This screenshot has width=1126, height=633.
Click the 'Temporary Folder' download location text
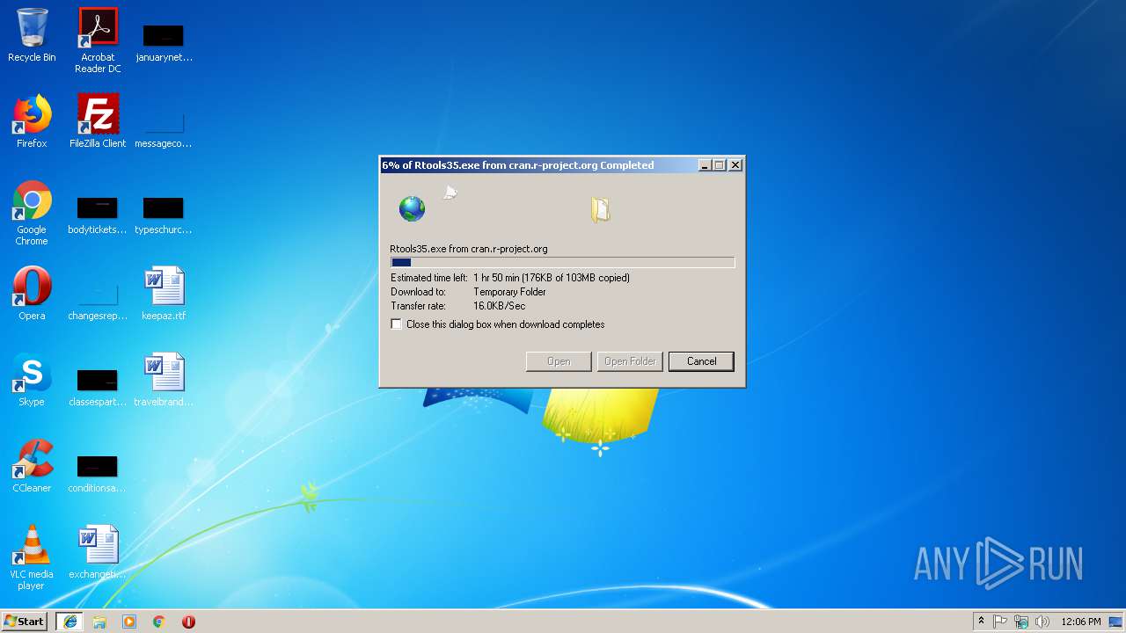(509, 292)
